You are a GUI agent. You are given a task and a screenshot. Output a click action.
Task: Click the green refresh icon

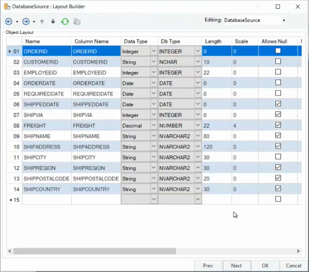click(x=65, y=22)
